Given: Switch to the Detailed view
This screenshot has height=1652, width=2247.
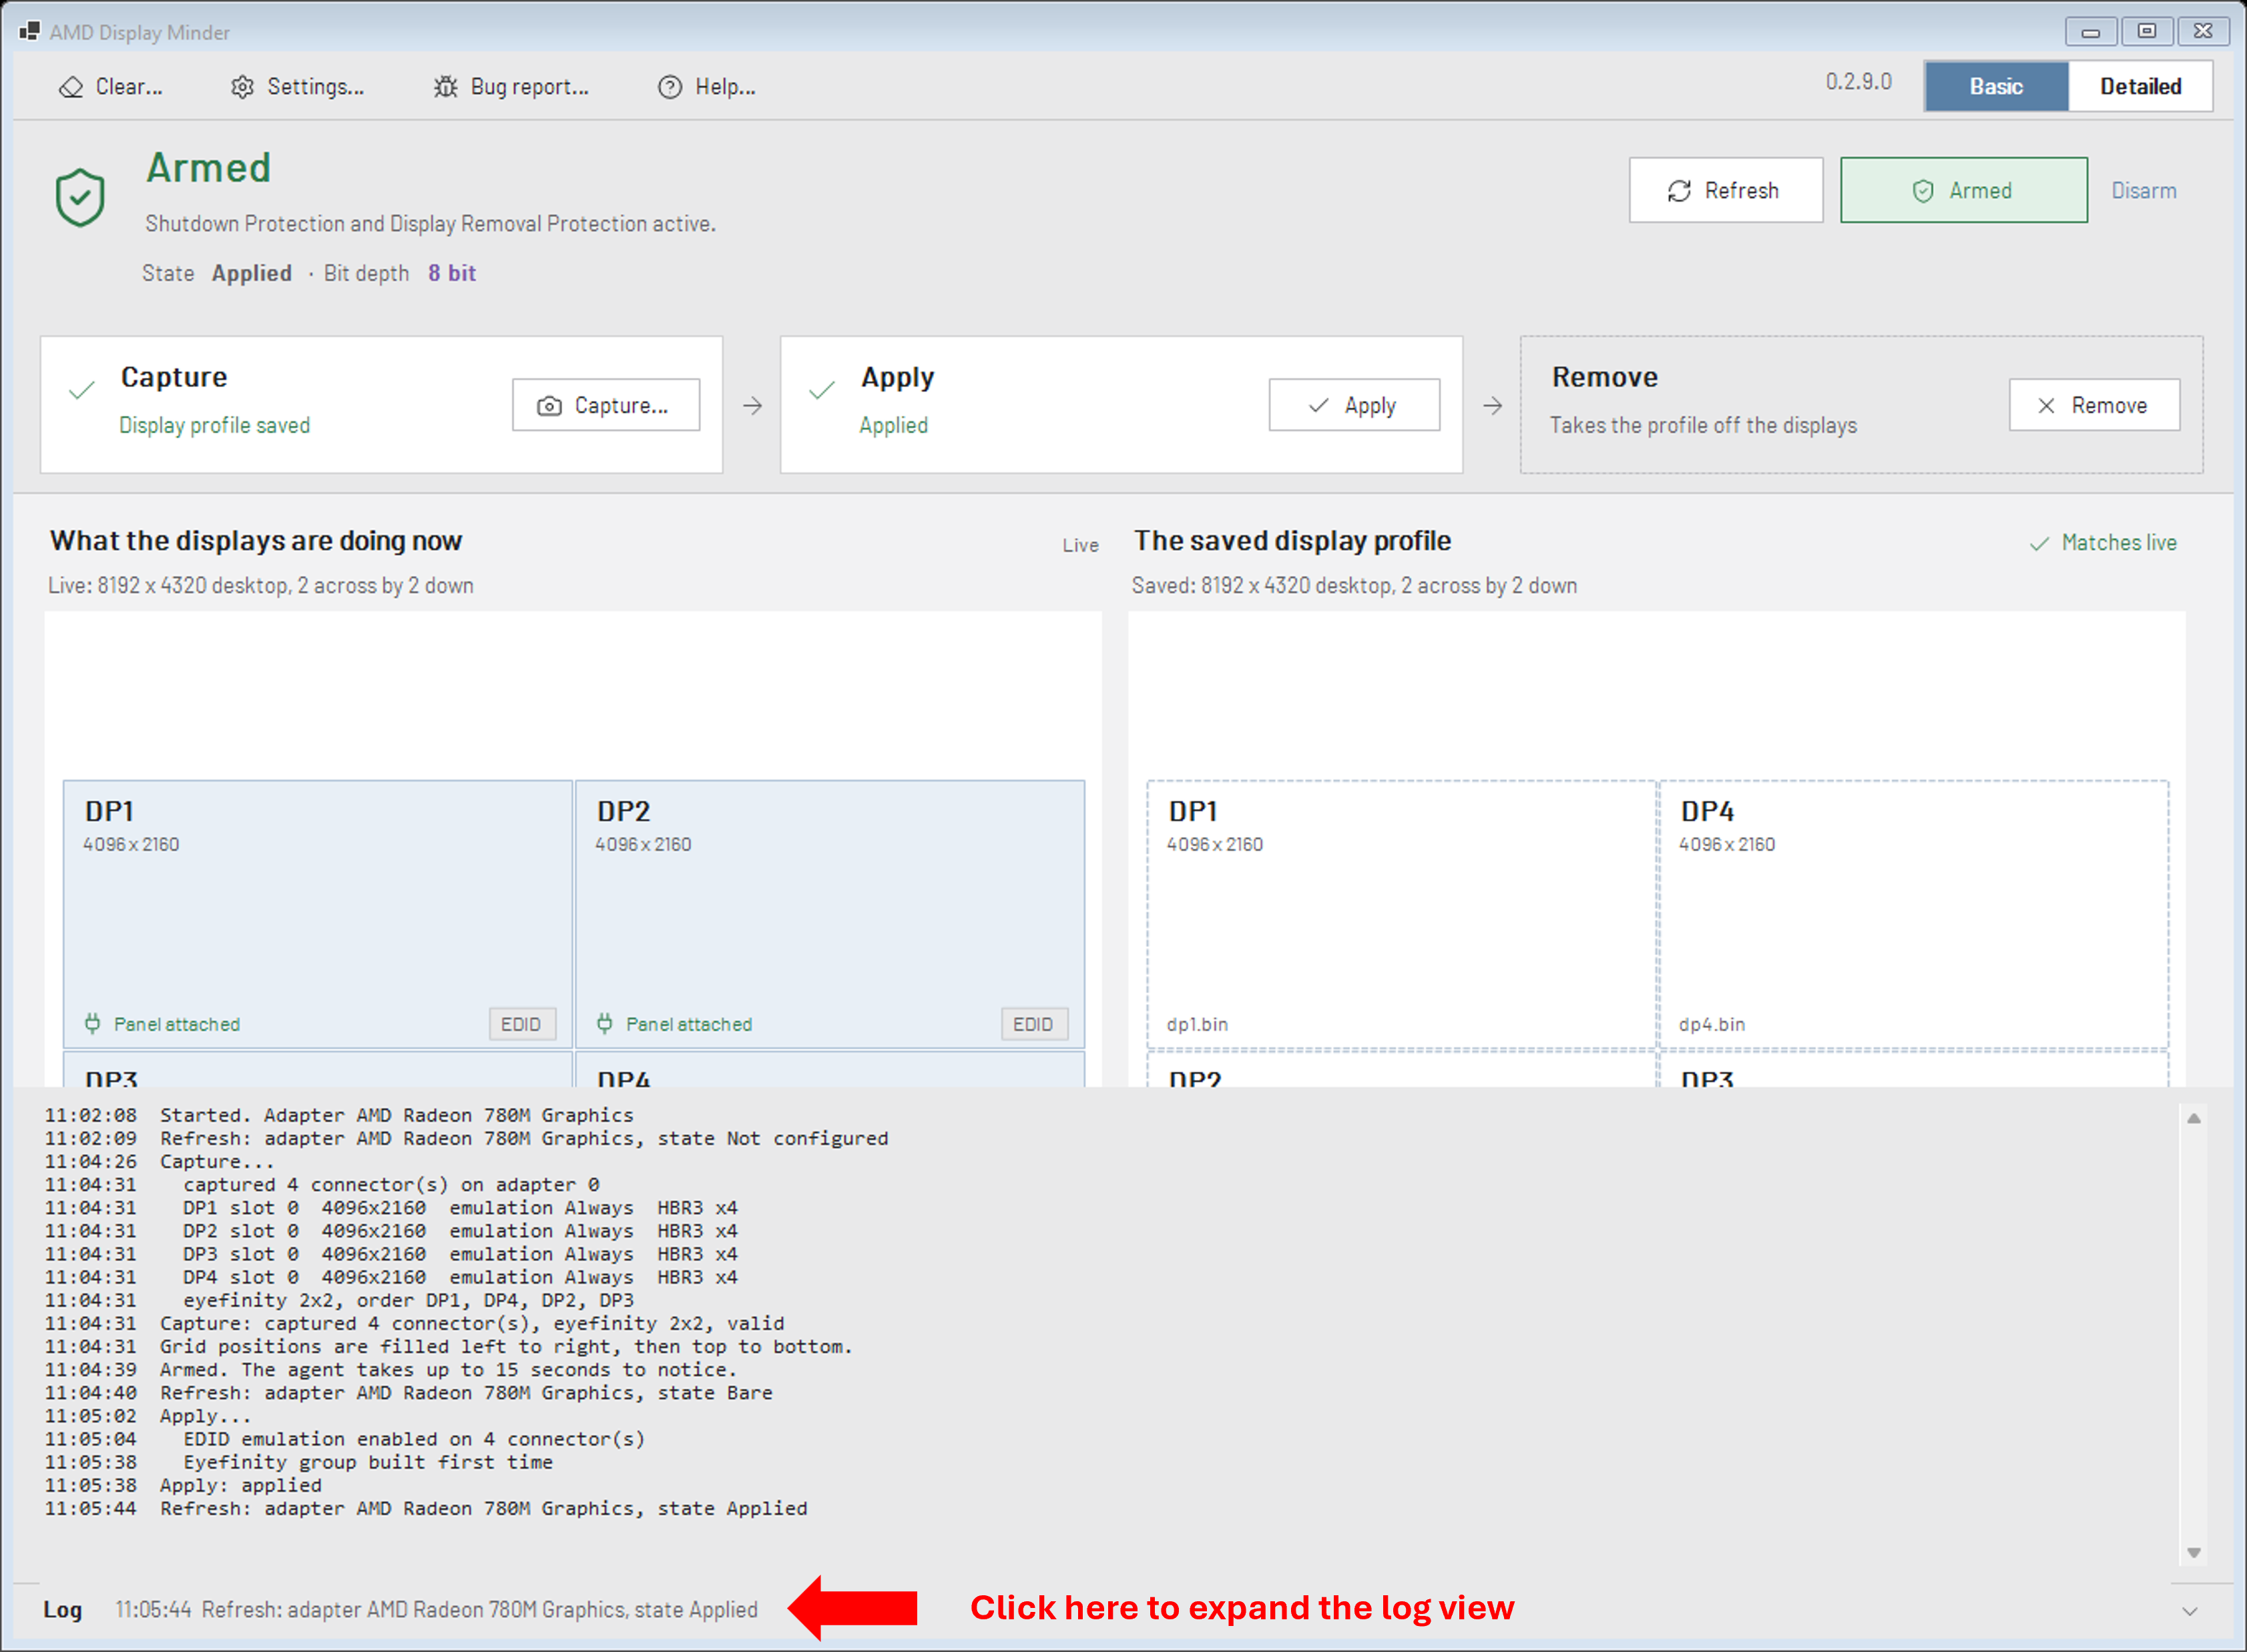Looking at the screenshot, I should click(x=2140, y=87).
